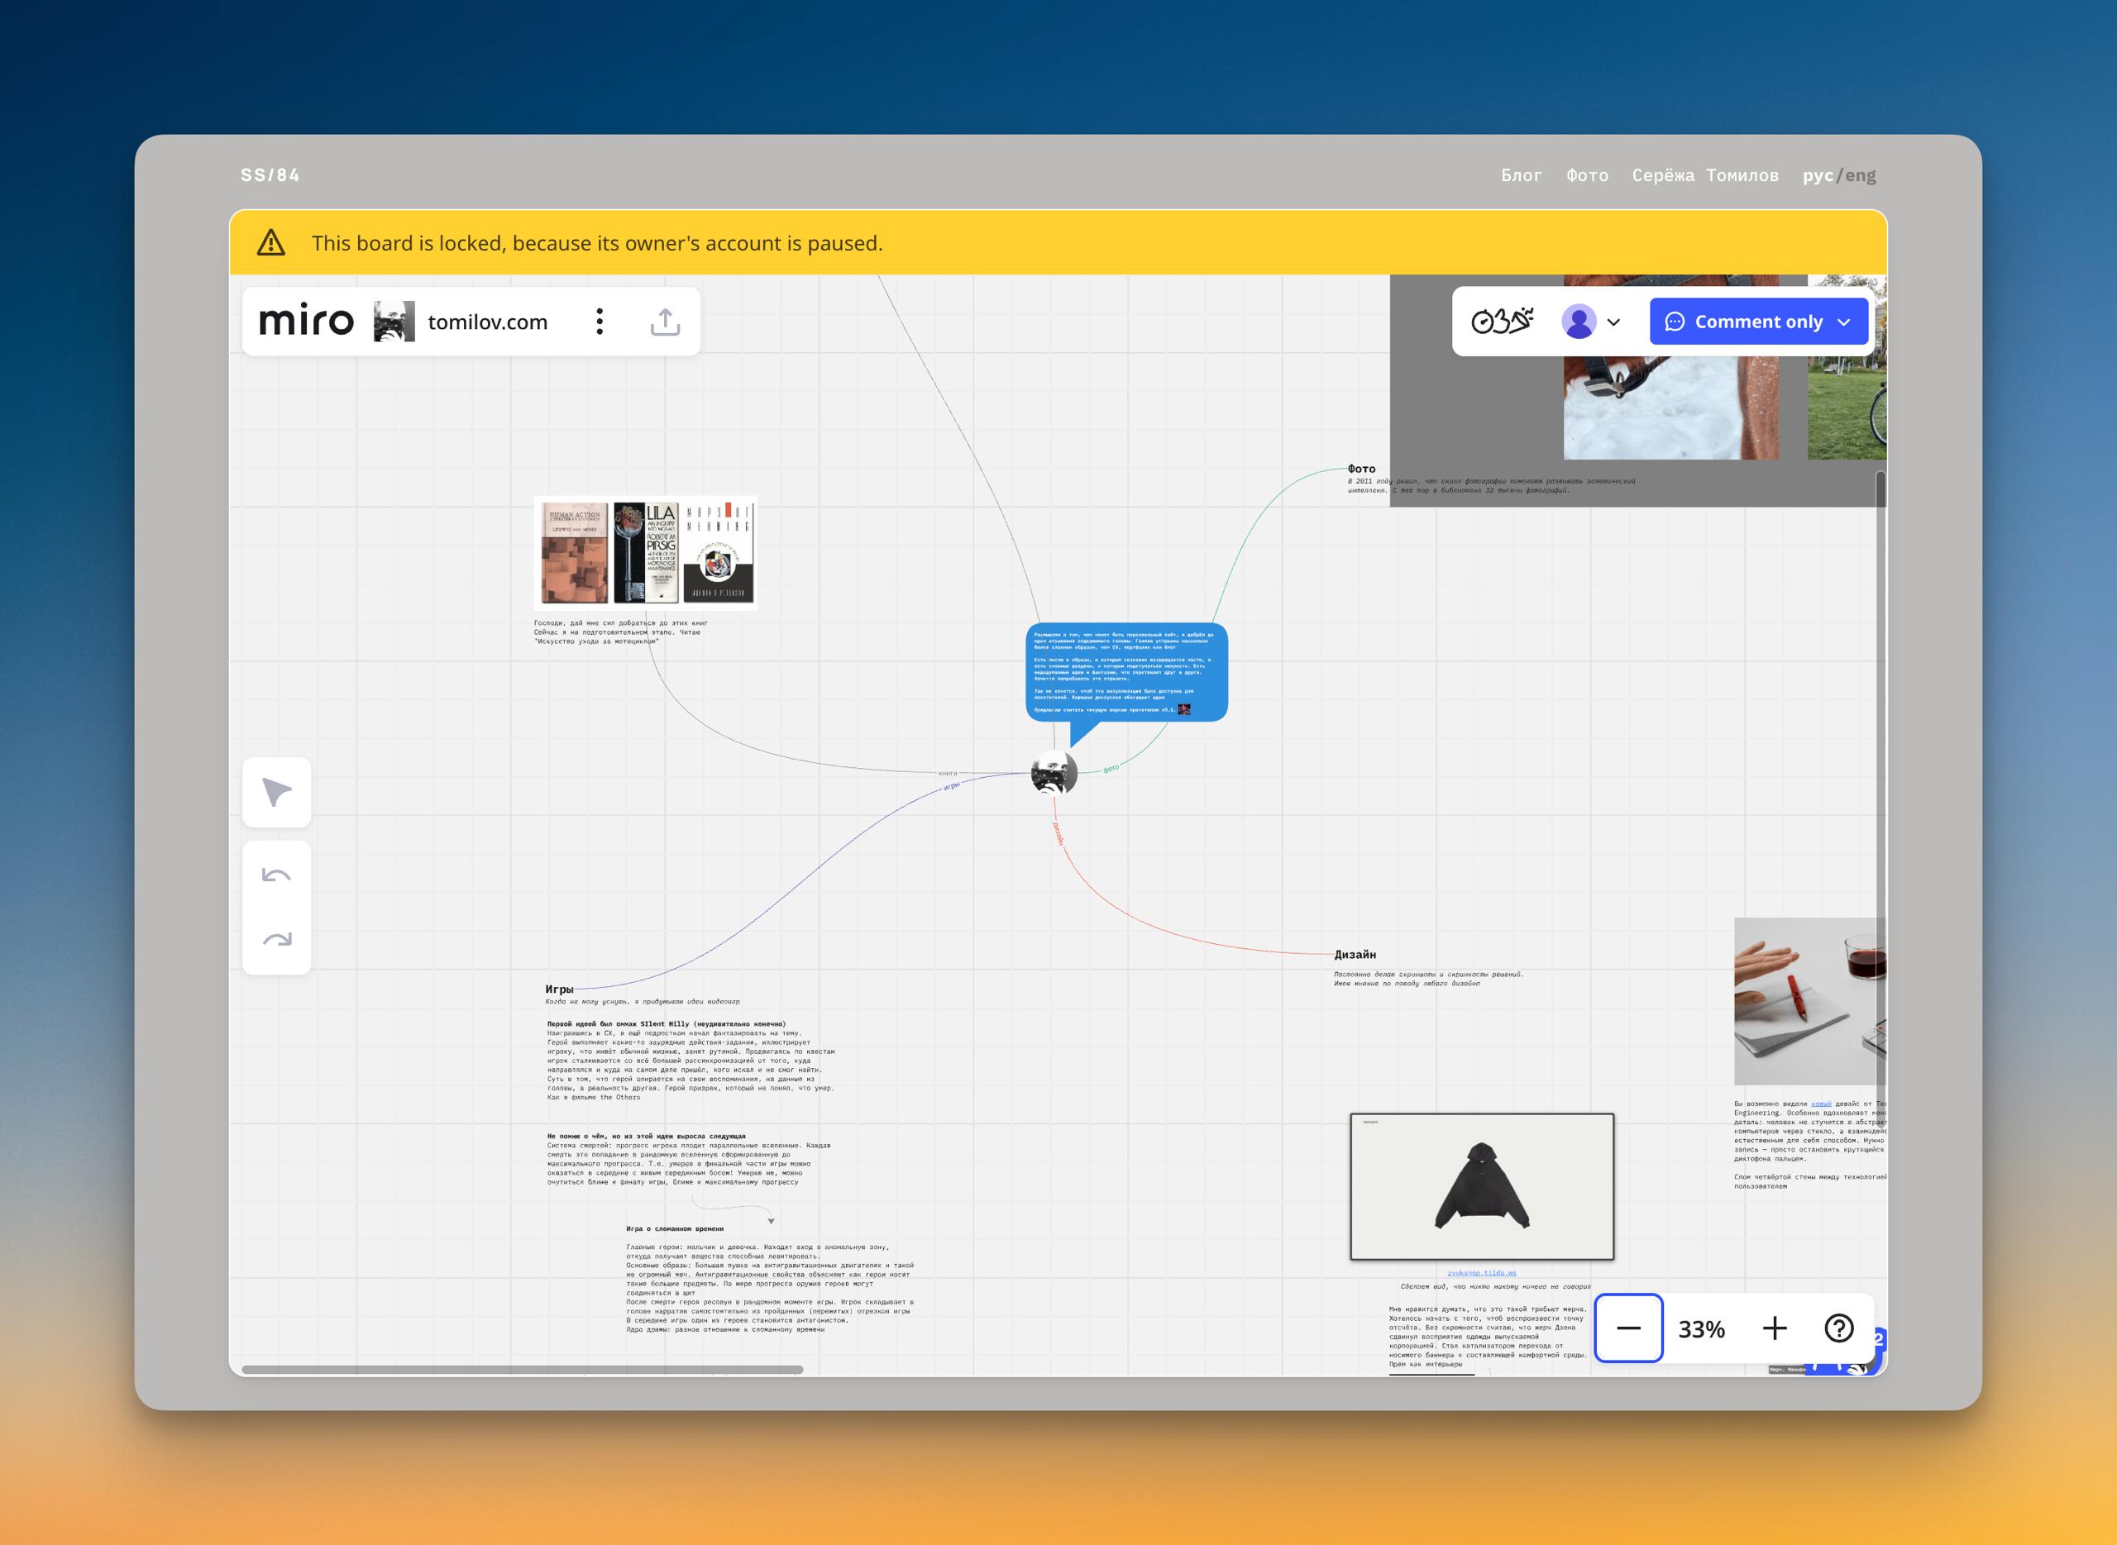The height and width of the screenshot is (1545, 2117).
Task: Click the board owner avatar thumbnail
Action: 394,322
